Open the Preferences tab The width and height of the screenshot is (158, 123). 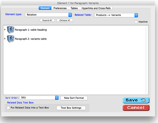click(x=60, y=8)
